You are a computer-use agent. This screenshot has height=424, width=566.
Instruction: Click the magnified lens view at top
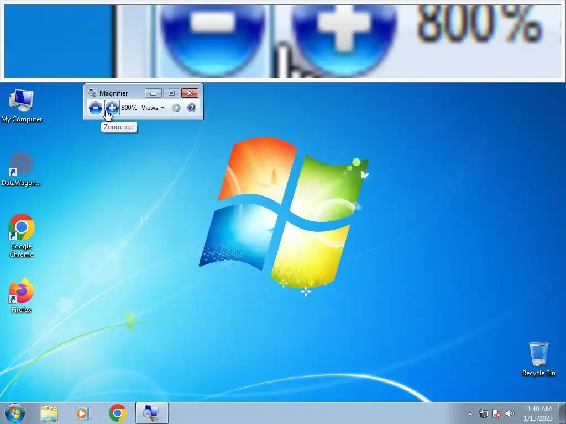(x=283, y=41)
